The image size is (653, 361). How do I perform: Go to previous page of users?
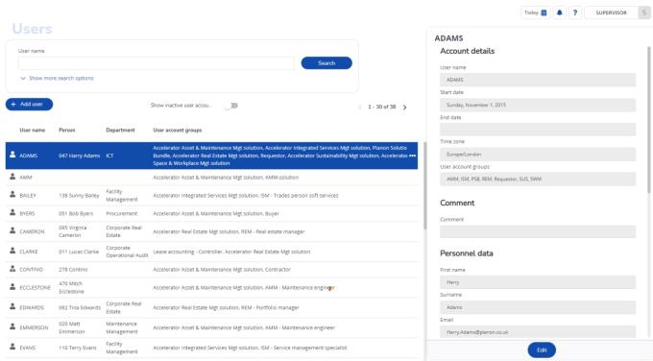(359, 107)
